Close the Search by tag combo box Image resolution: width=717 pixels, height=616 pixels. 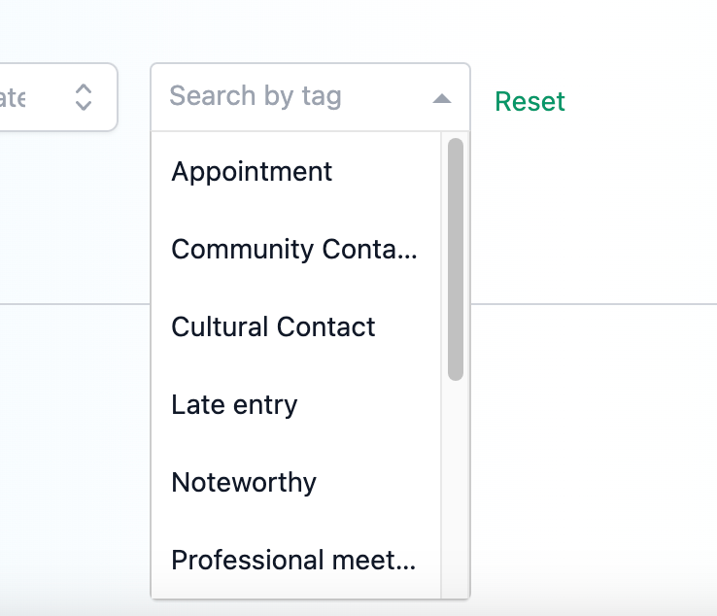click(x=442, y=98)
